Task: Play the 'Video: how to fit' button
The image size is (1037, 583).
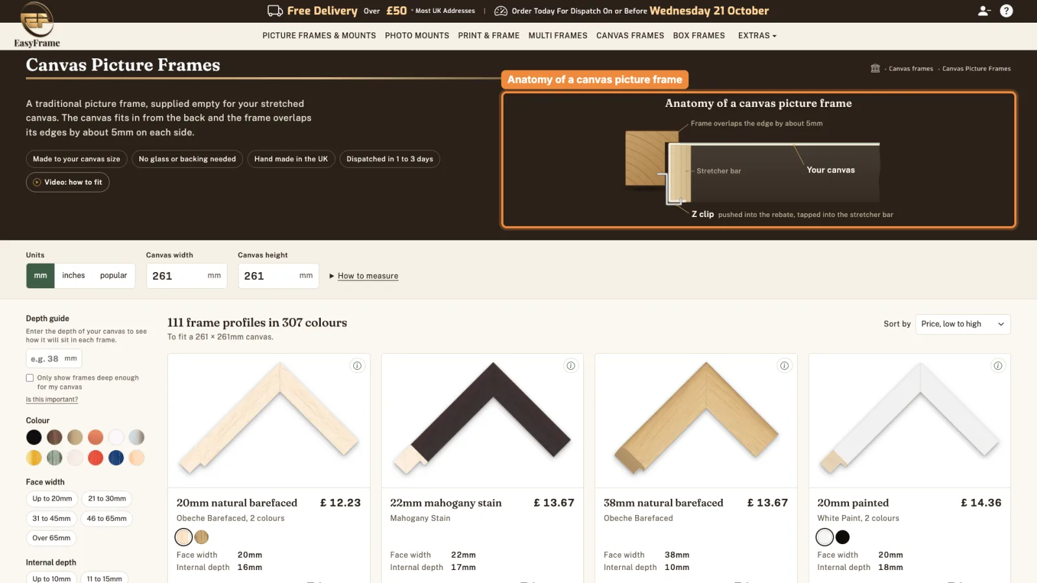Action: coord(67,182)
